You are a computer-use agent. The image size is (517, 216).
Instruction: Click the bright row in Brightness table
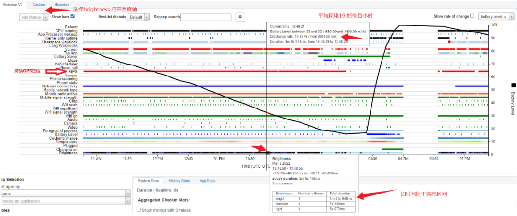click(x=314, y=198)
